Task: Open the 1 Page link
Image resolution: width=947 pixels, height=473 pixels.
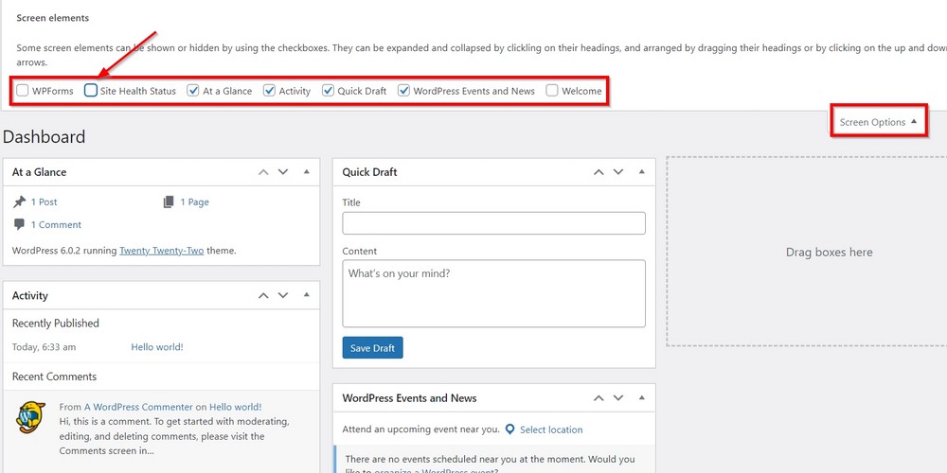Action: (194, 202)
